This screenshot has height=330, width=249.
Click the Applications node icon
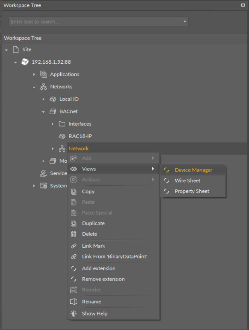[43, 74]
